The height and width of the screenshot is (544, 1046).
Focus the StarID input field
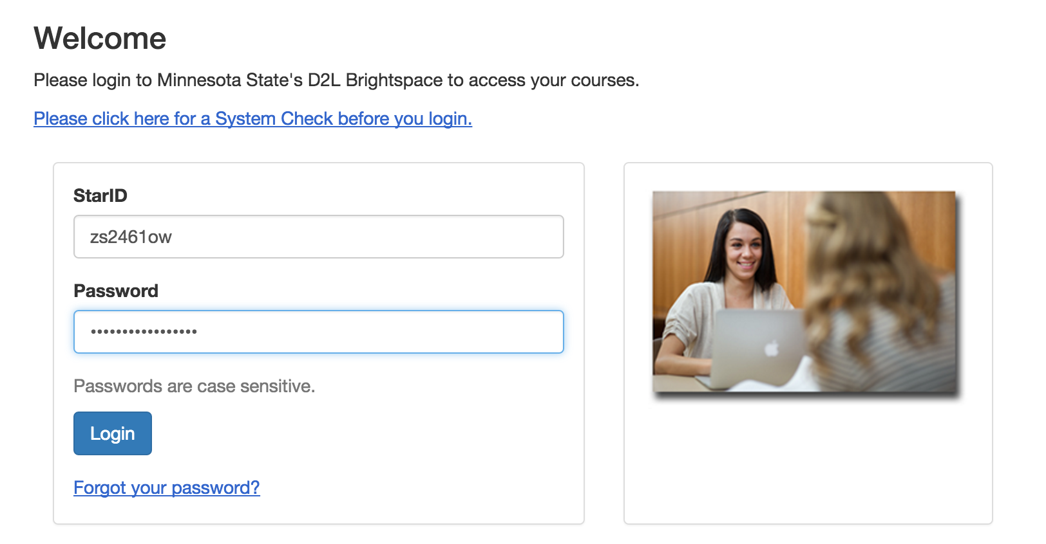pos(318,237)
